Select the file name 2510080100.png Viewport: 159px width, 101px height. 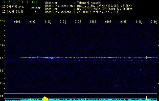(x=13, y=7)
